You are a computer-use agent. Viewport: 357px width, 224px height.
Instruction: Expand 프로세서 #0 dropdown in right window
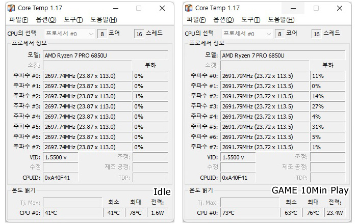(247, 34)
